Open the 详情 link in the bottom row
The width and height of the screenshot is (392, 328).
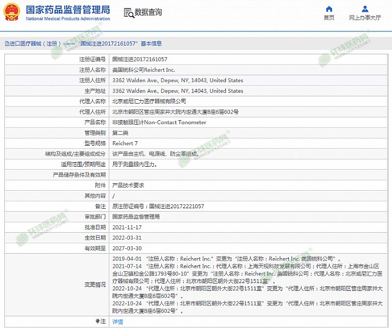pyautogui.click(x=118, y=322)
